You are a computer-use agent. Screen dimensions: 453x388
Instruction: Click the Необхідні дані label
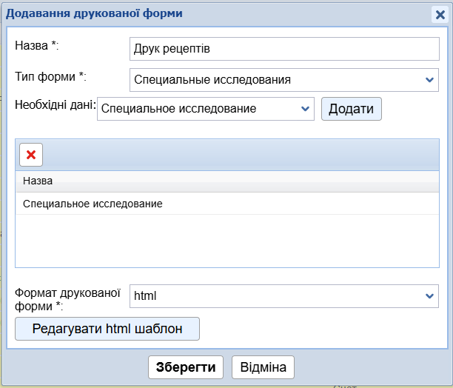tap(56, 104)
